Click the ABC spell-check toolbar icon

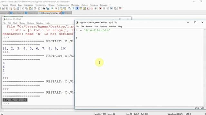pos(120,8)
